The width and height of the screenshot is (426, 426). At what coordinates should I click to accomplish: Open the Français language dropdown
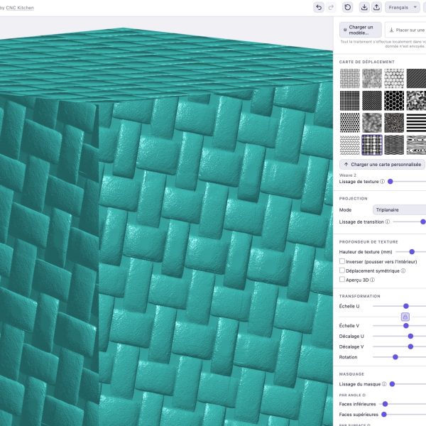tap(403, 7)
